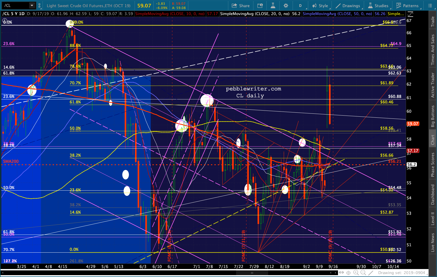This screenshot has height=277, width=437.
Task: Click the 9/16 date on the time axis
Action: coord(333,266)
